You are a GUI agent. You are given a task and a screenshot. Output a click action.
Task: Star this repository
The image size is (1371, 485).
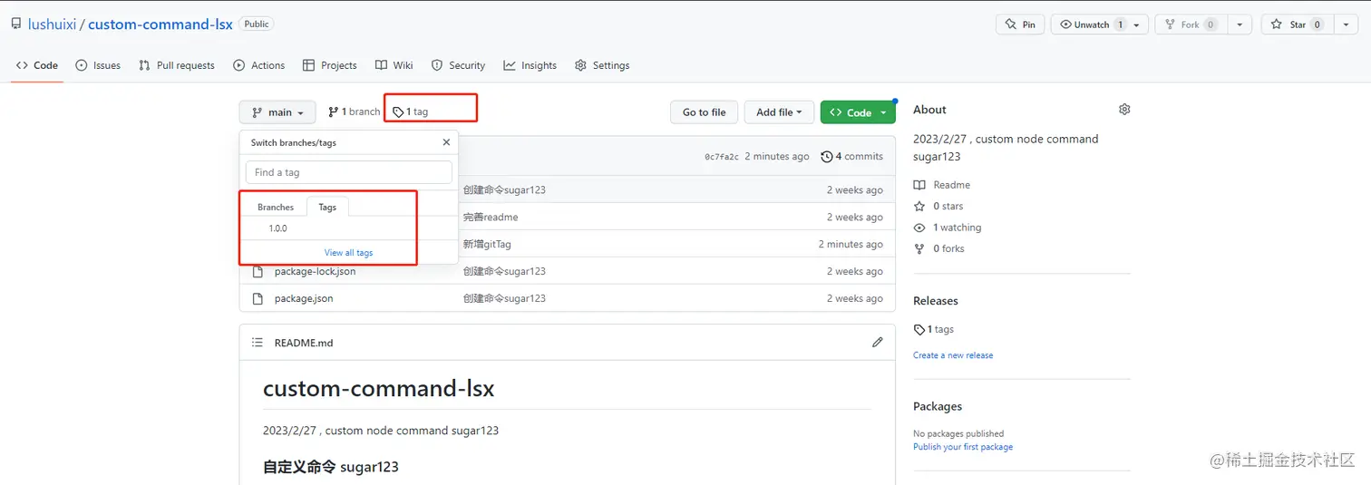[1297, 24]
